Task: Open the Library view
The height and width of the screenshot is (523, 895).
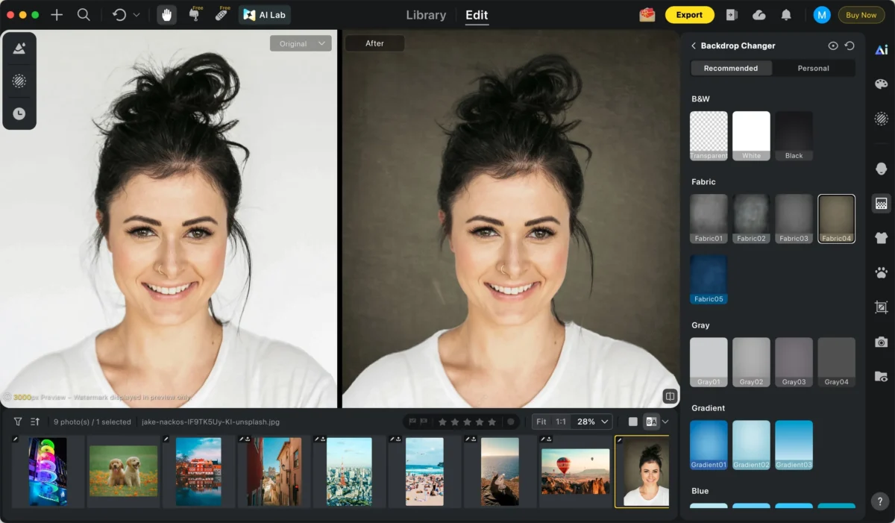Action: 425,14
